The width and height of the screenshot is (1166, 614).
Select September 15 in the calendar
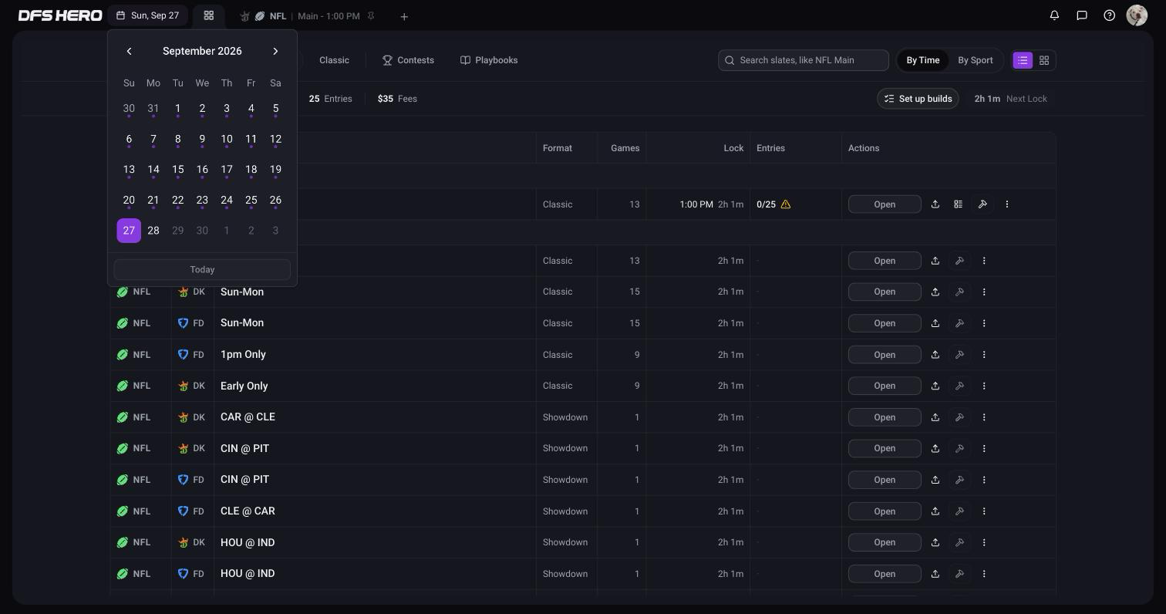pos(178,170)
